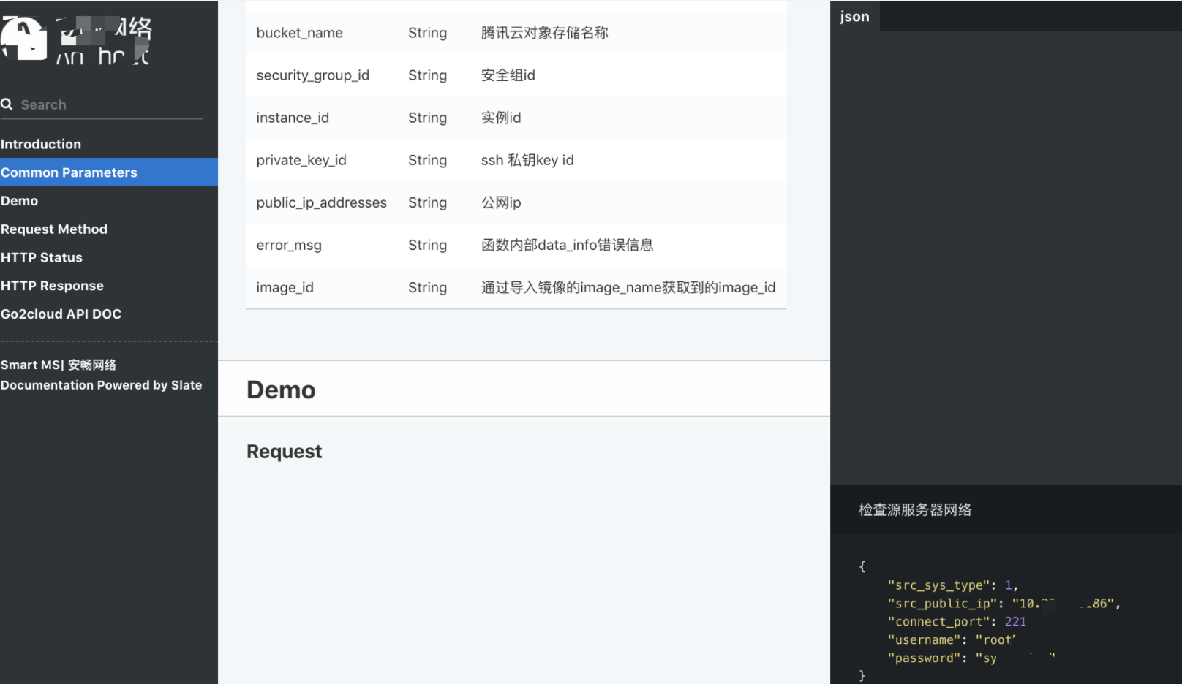The height and width of the screenshot is (684, 1182).
Task: Click the large Demo section heading
Action: [x=281, y=389]
